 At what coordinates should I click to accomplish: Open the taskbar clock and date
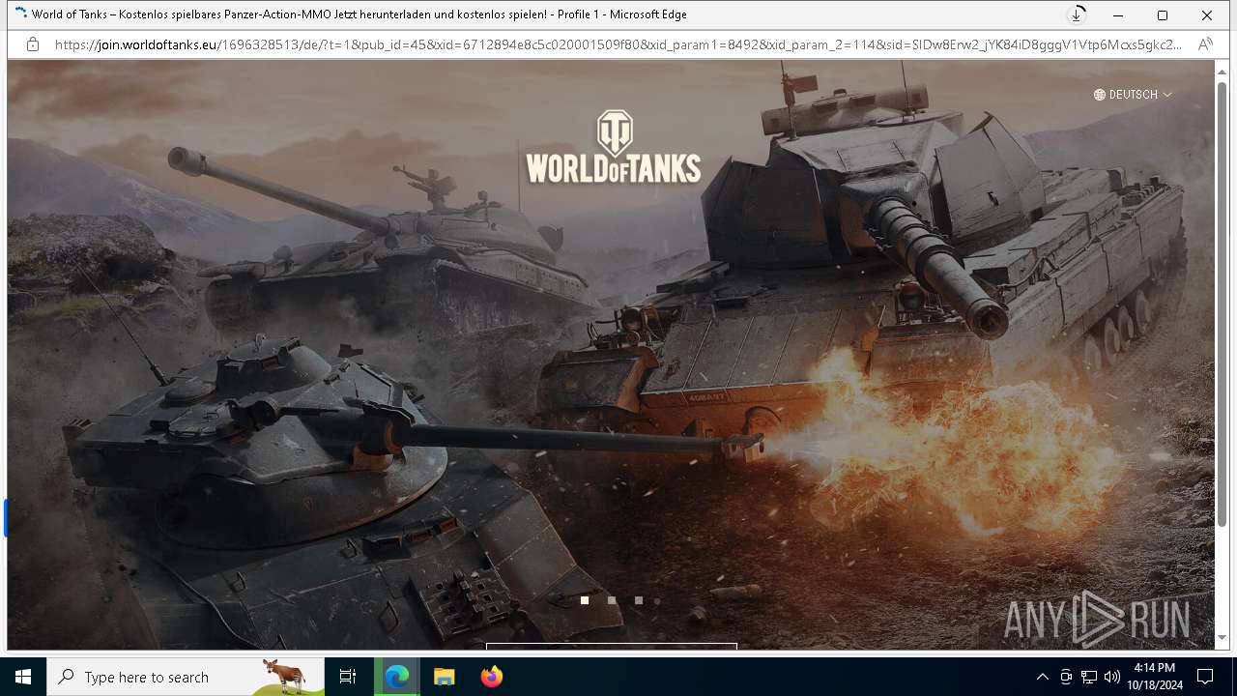coord(1154,677)
